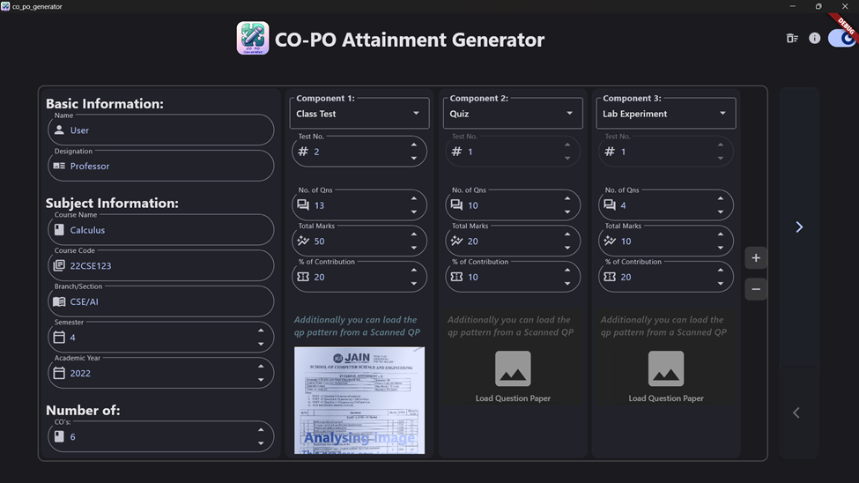
Task: Decrease Component 1 Test No. value
Action: coord(413,159)
